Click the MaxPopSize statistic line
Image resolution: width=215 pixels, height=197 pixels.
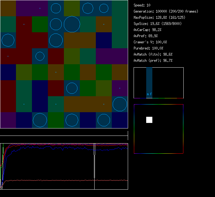tap(159, 18)
